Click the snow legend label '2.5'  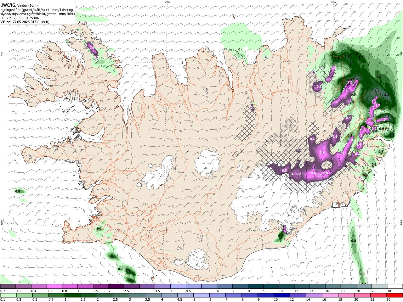pos(127,291)
